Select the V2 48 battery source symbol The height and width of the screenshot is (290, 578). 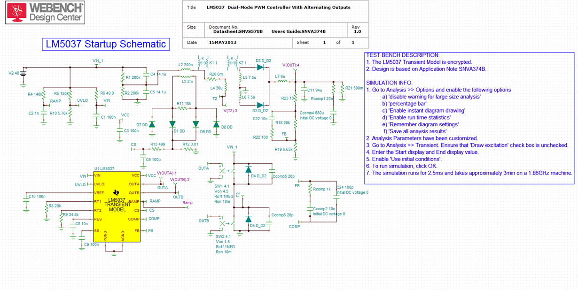(x=23, y=74)
